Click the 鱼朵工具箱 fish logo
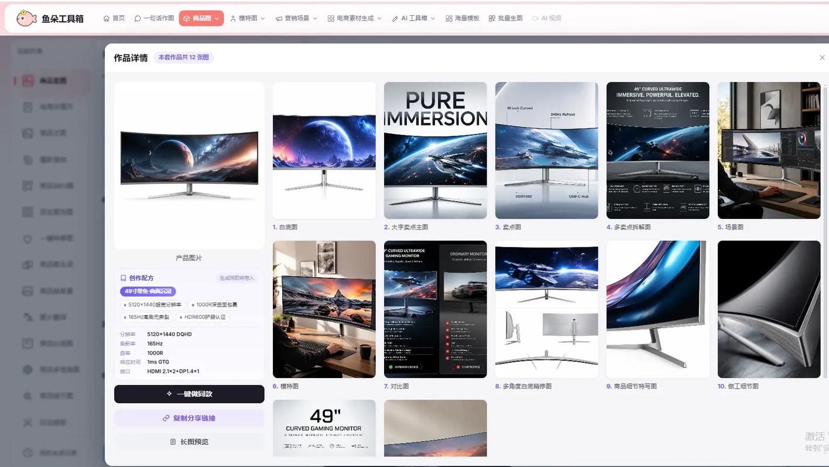The height and width of the screenshot is (467, 829). (26, 18)
